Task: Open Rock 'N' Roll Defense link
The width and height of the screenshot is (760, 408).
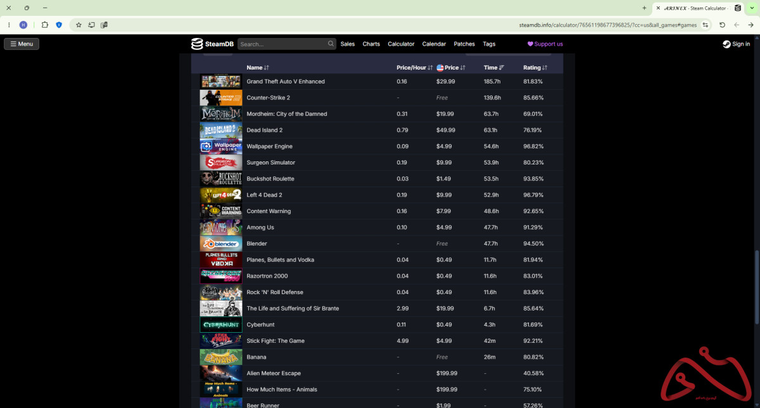Action: click(x=275, y=292)
